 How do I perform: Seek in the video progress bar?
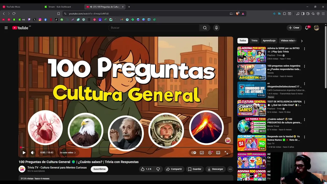(x=126, y=147)
